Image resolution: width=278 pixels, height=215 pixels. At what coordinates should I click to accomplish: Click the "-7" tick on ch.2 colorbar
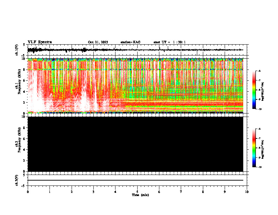(259, 138)
